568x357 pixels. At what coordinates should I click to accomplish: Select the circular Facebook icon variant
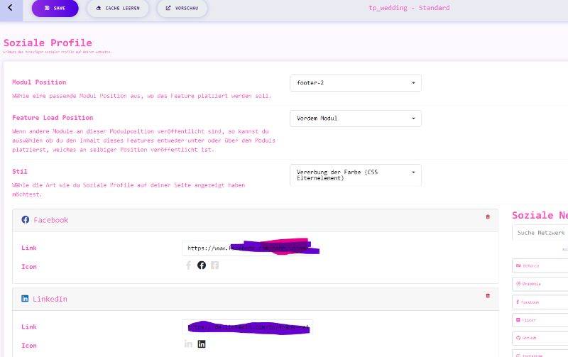(x=202, y=265)
